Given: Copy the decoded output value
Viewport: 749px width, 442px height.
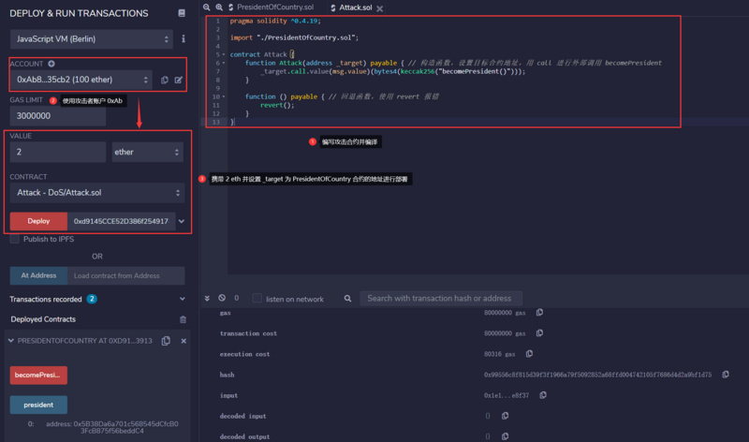Looking at the screenshot, I should coord(505,436).
